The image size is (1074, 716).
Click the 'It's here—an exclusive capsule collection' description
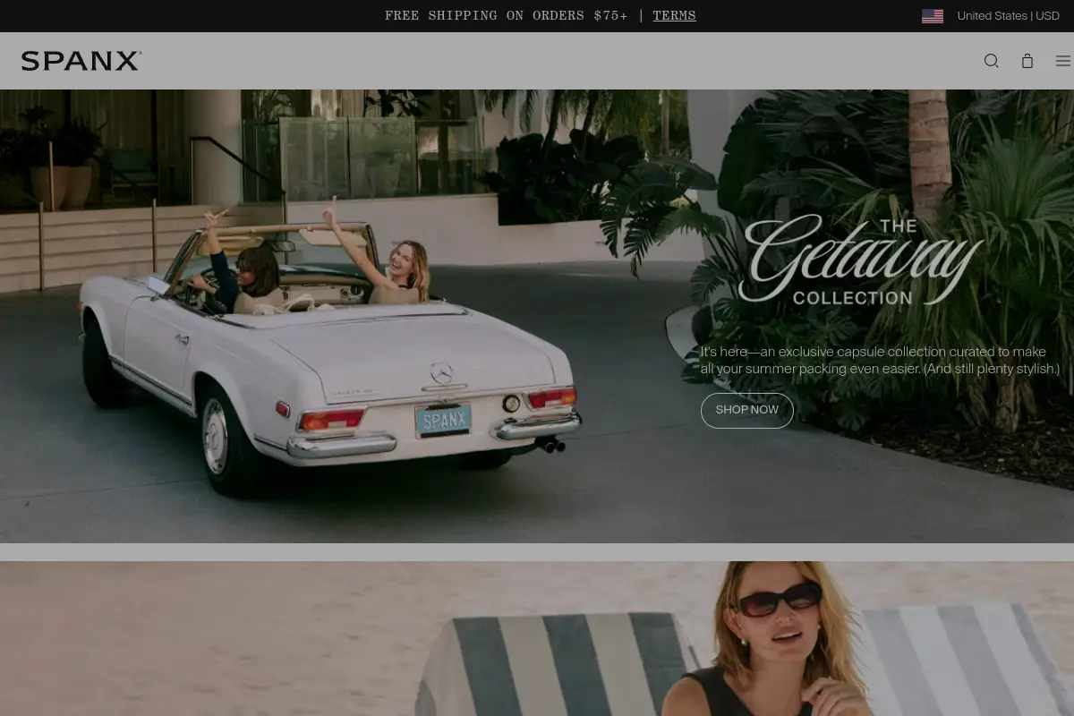point(880,360)
